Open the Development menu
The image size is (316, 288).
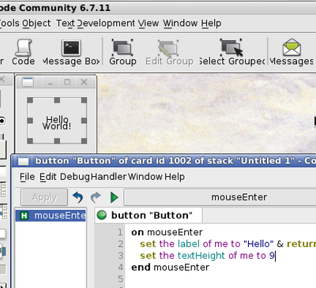click(106, 23)
